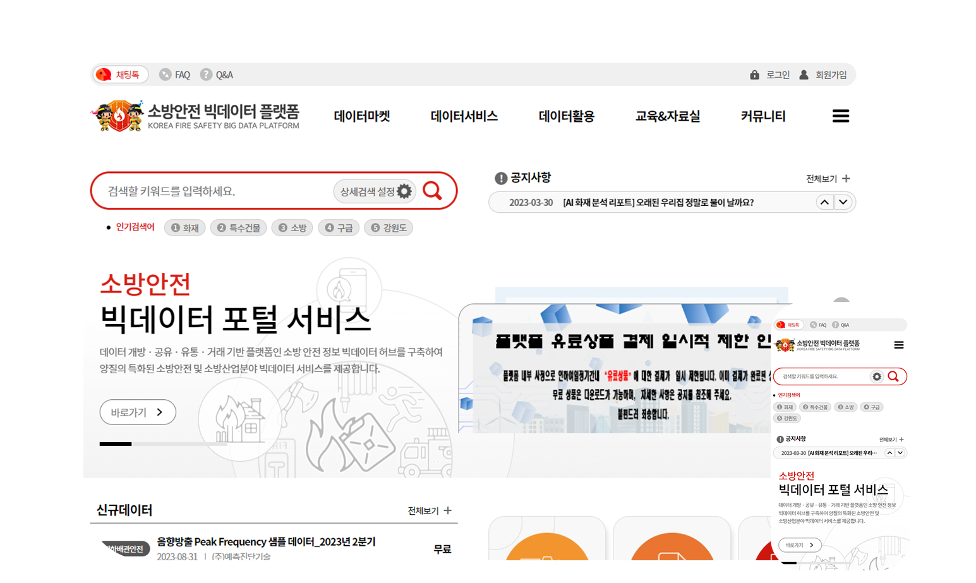Viewport: 976px width, 583px height.
Task: Open the 데이터서비스 menu
Action: click(x=464, y=116)
